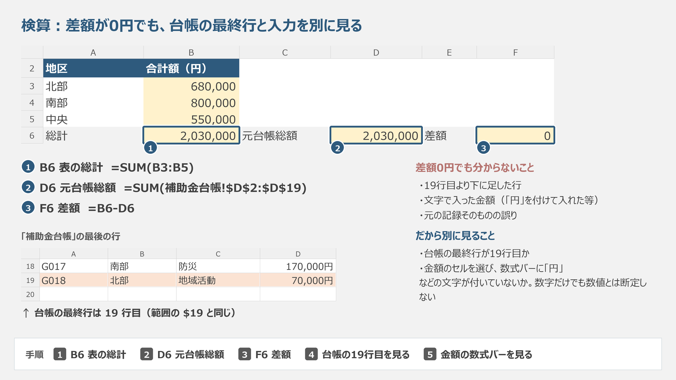This screenshot has width=676, height=380.
Task: Click the bullet 元の記録そのものの誤り
Action: 468,215
